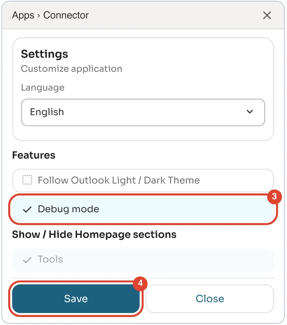
Task: Select the Connector breadcrumb item
Action: (66, 15)
